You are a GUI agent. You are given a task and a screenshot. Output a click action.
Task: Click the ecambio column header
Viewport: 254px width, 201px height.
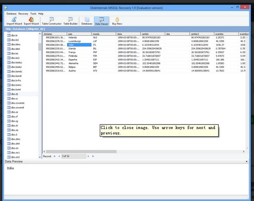click(226, 34)
